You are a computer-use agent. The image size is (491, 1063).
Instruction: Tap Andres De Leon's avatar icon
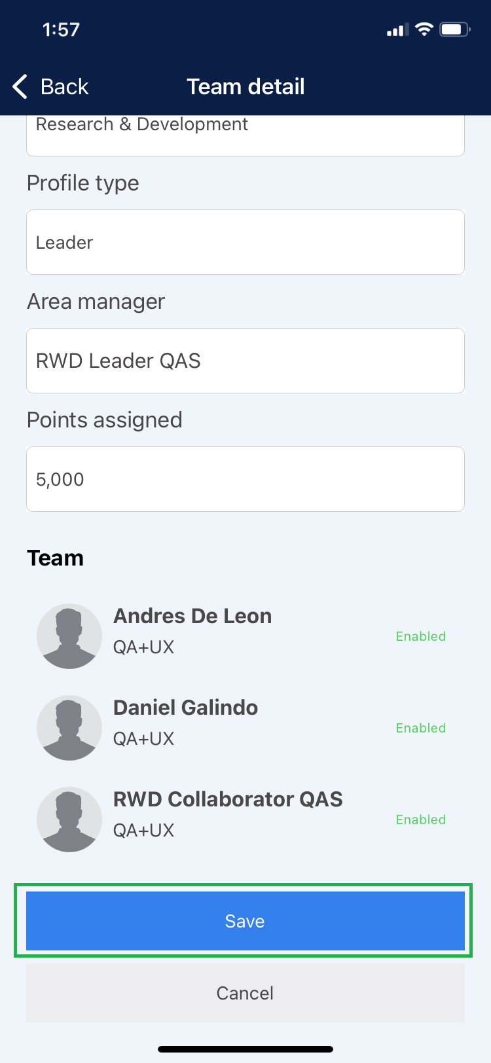tap(69, 636)
